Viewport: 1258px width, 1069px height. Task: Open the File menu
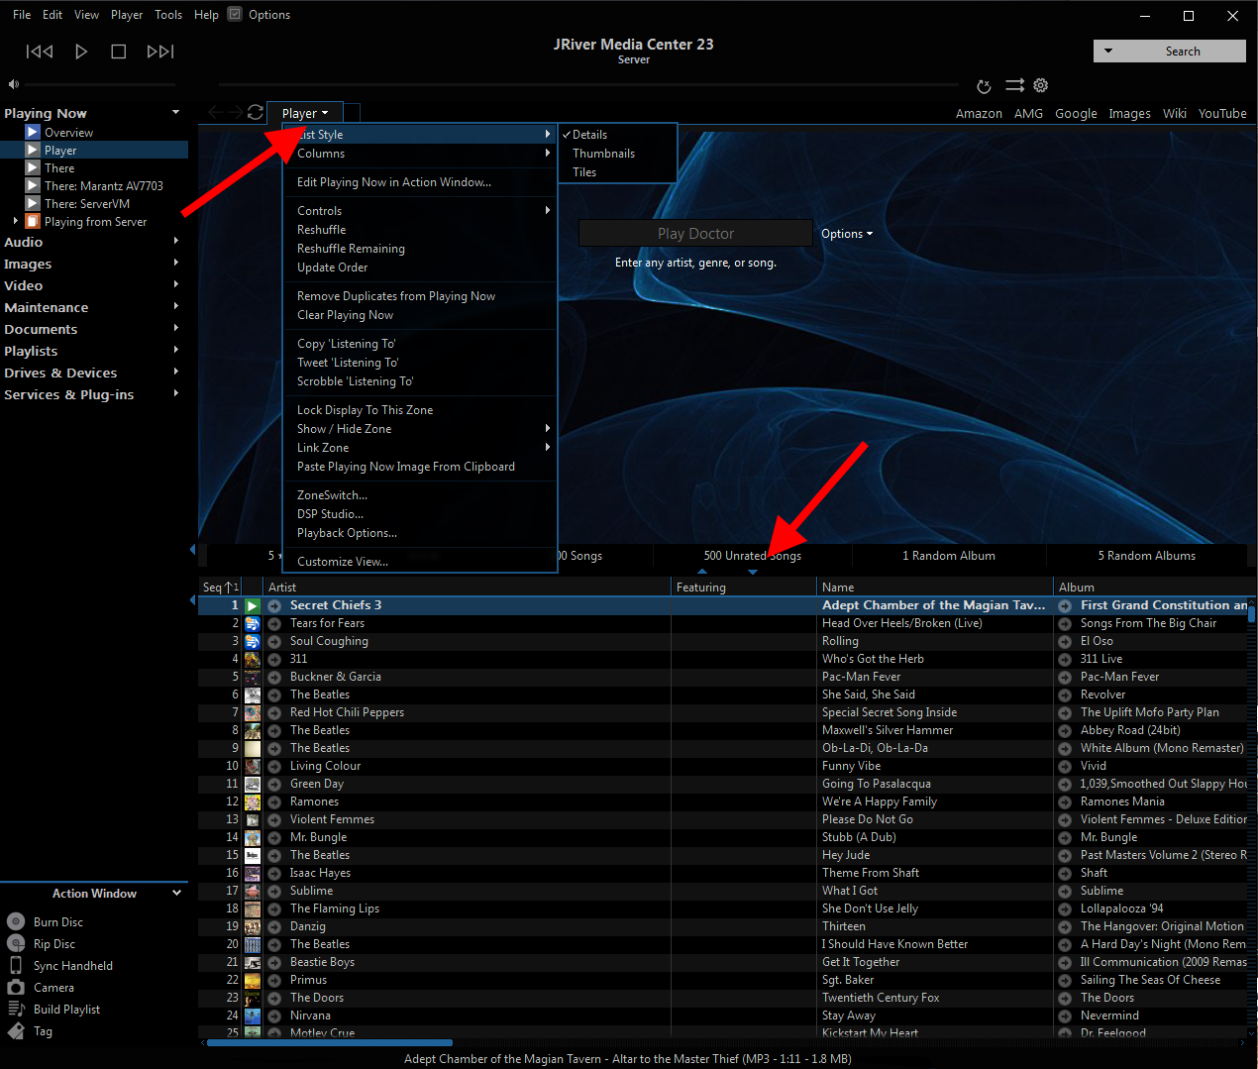pyautogui.click(x=22, y=15)
